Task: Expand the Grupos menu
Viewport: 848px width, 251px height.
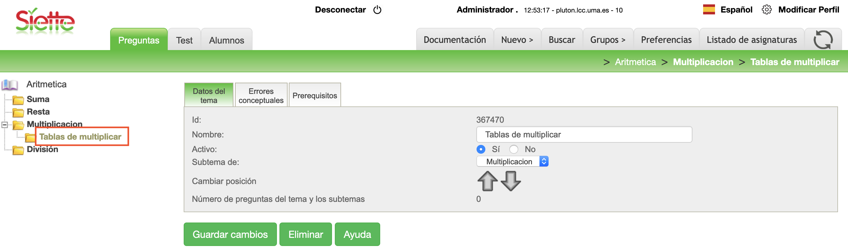Action: tap(607, 40)
